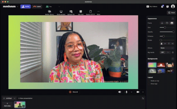Enable Media on top checkbox
This screenshot has width=177, height=109.
(x=149, y=81)
